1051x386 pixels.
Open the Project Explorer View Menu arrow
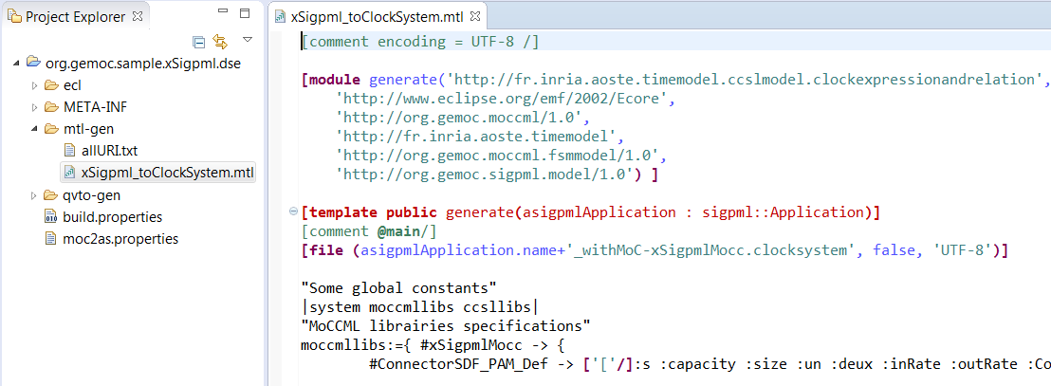point(247,40)
